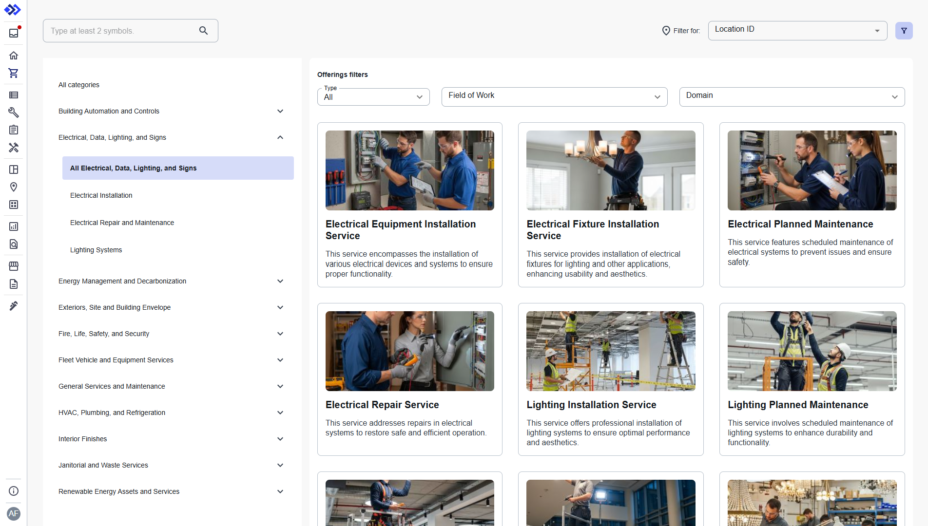Open Lighting Planned Maintenance title
The width and height of the screenshot is (928, 526).
(x=798, y=405)
